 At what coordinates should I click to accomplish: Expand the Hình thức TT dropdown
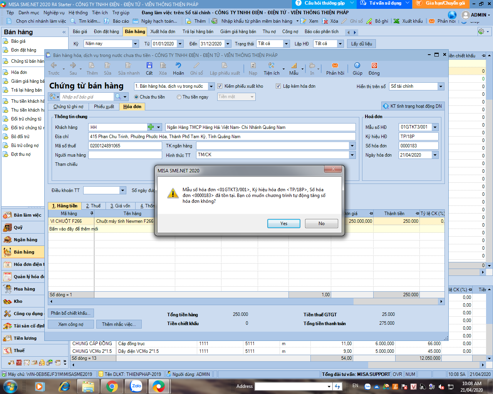click(x=352, y=155)
